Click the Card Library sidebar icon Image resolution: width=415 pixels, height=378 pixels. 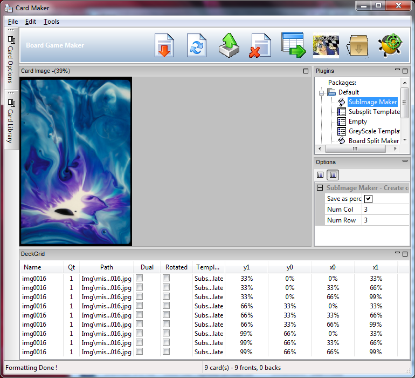tap(11, 103)
